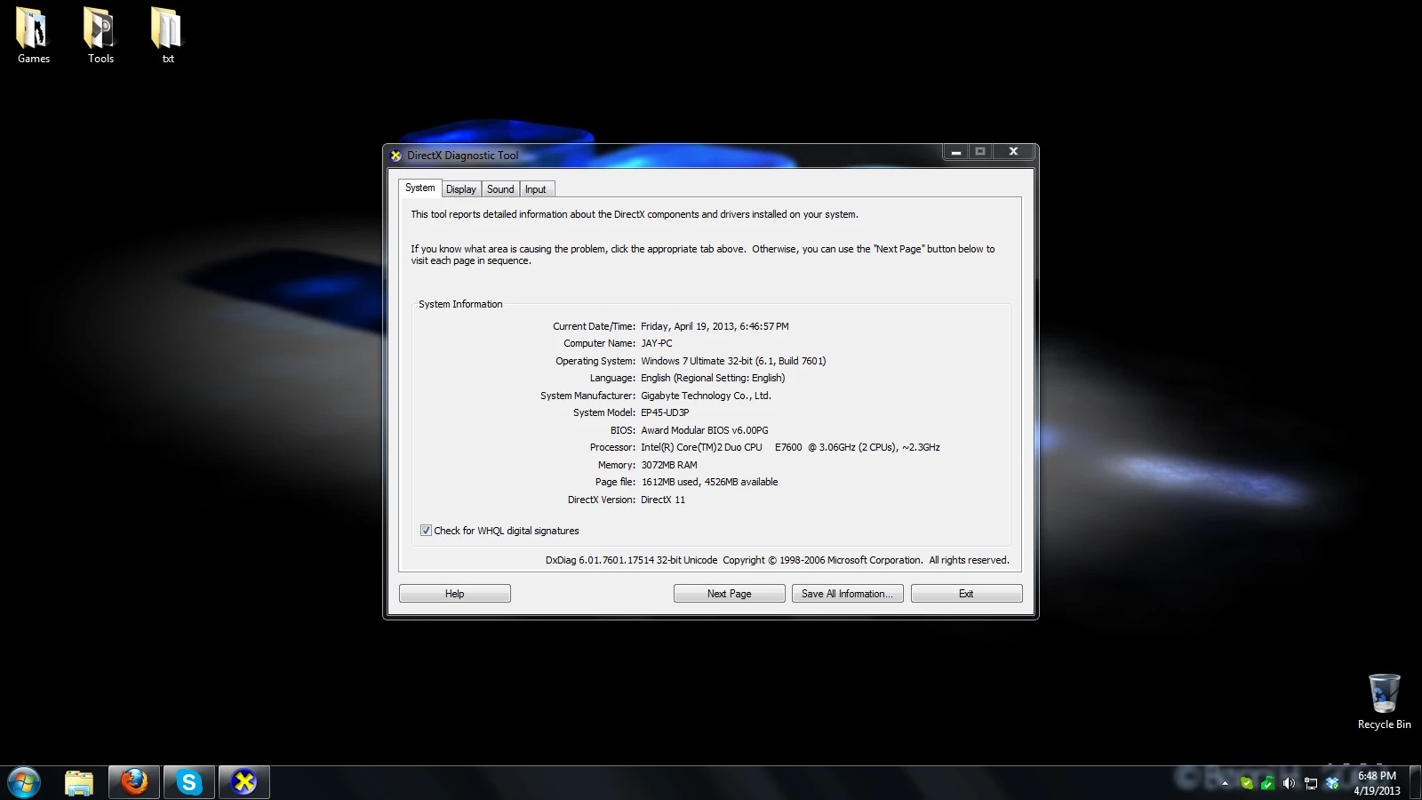Open the volume control tray icon

[1289, 783]
